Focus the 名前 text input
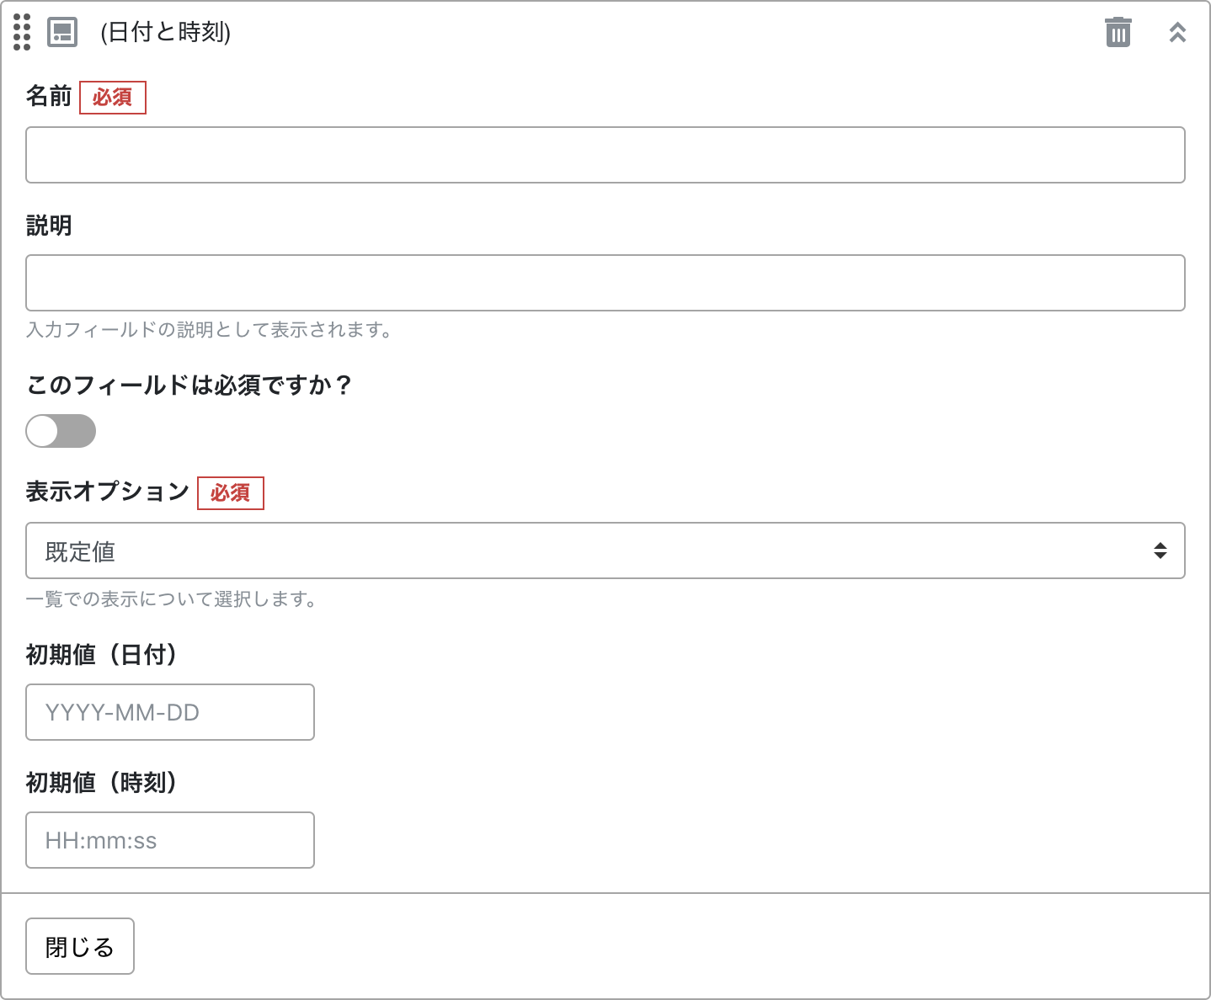This screenshot has height=1000, width=1211. [605, 155]
